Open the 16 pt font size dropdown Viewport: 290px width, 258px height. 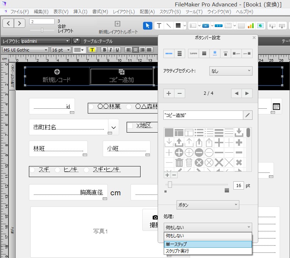[x=61, y=50]
